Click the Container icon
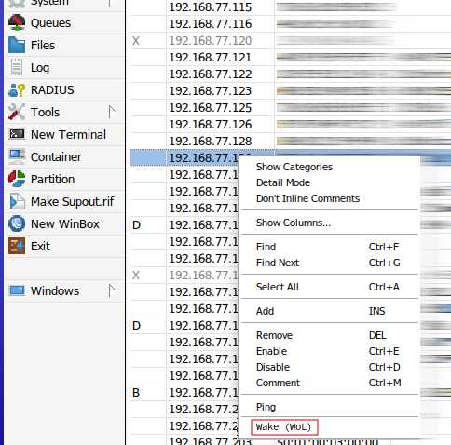451x445 pixels. click(x=17, y=156)
